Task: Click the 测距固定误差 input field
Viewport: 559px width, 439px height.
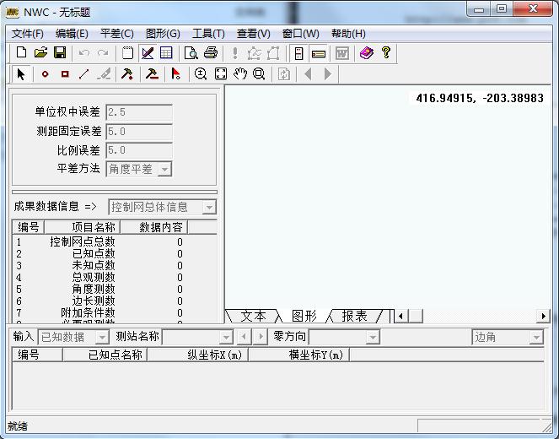Action: click(139, 132)
